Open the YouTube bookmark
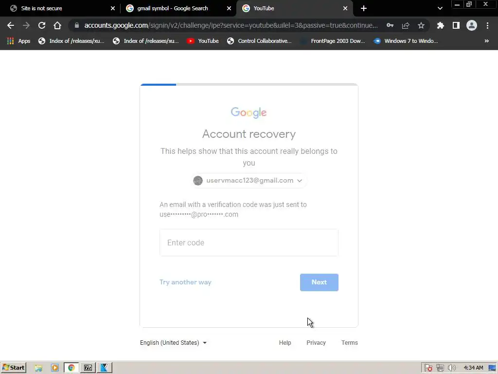This screenshot has width=498, height=374. click(x=203, y=41)
